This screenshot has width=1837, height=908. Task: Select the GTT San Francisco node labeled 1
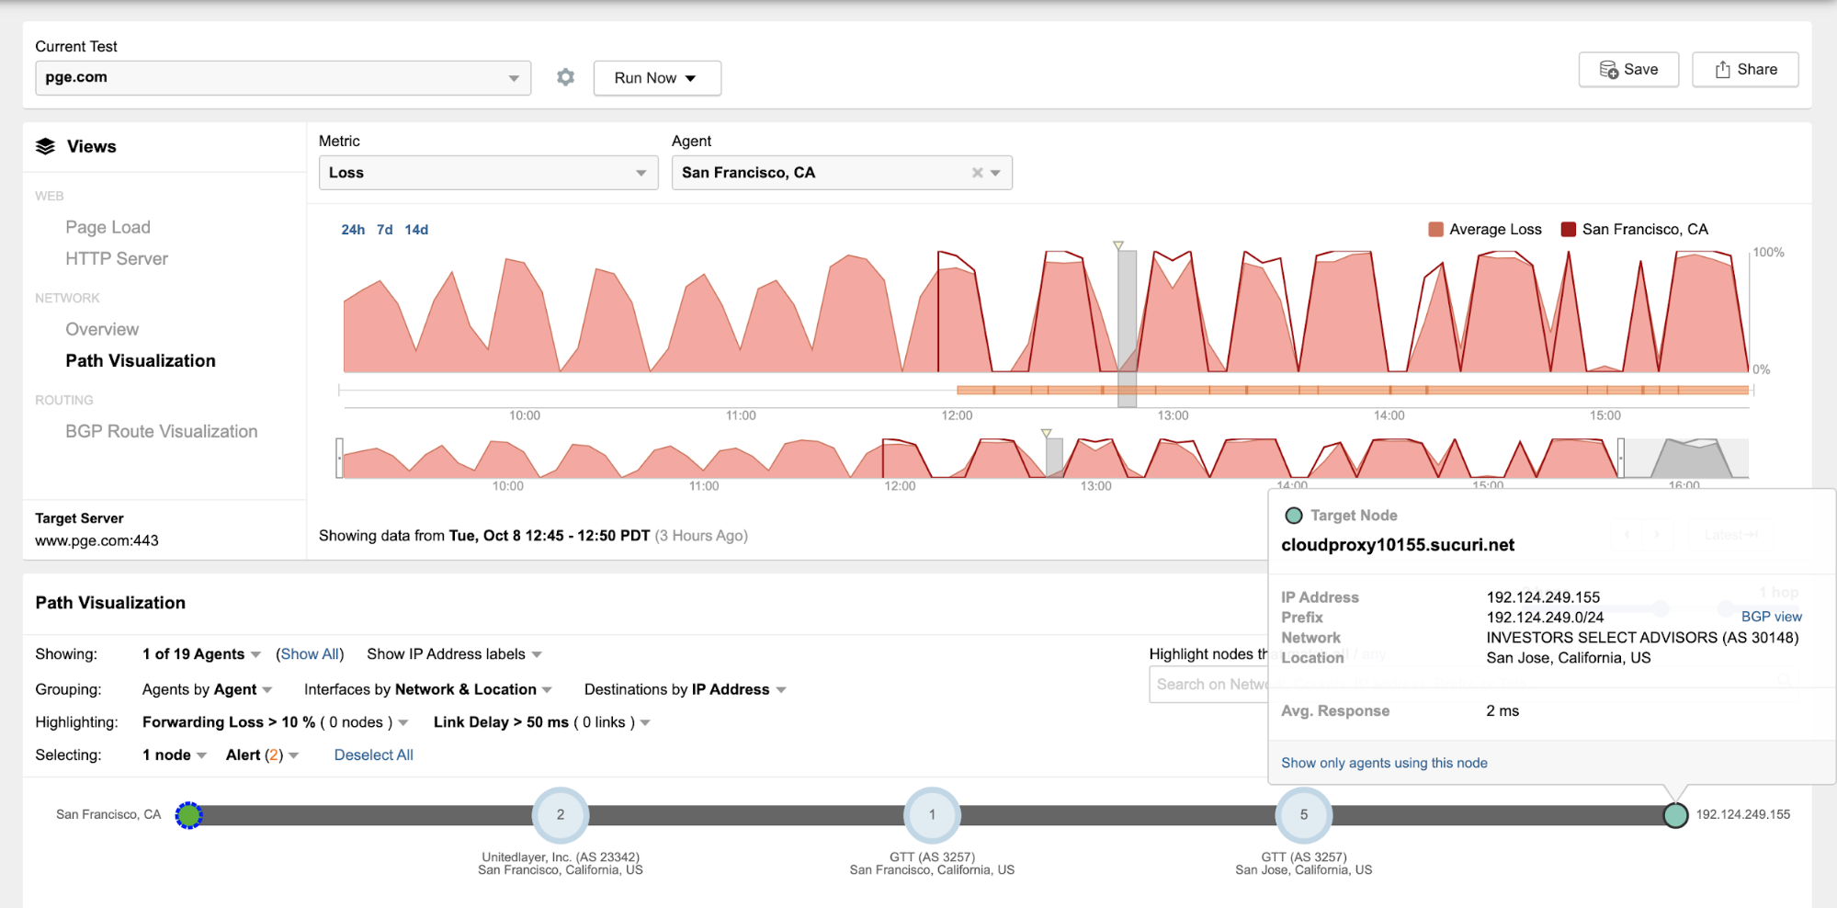(932, 815)
